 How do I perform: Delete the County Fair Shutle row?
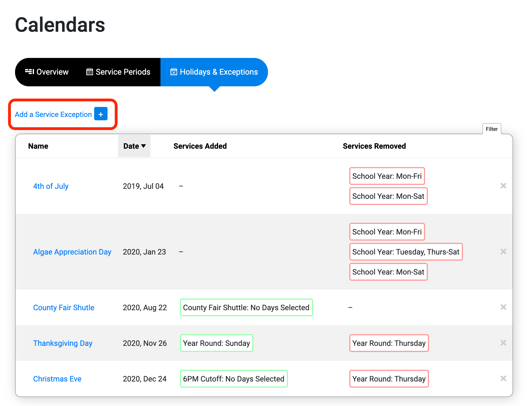pos(503,307)
